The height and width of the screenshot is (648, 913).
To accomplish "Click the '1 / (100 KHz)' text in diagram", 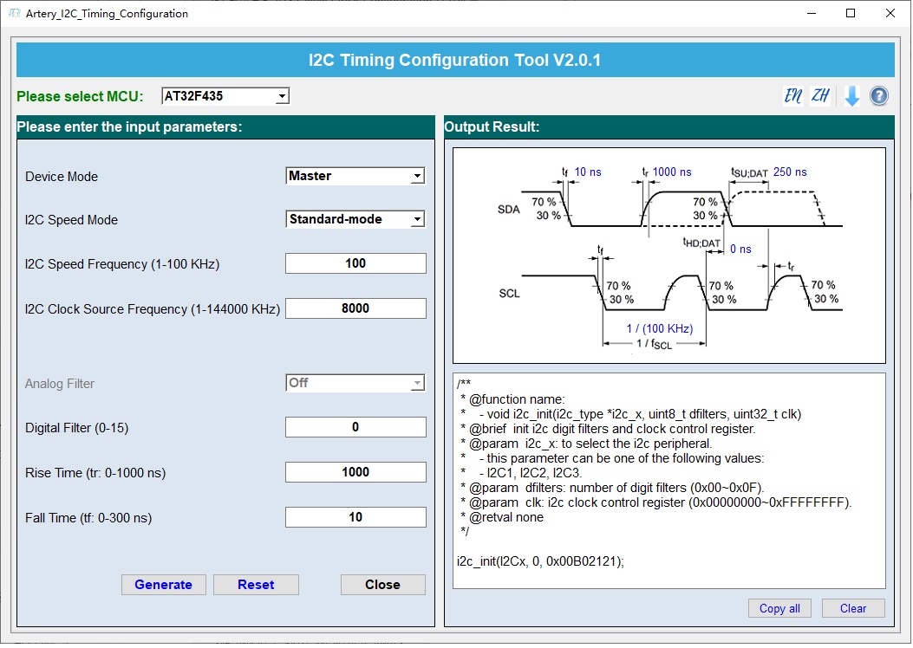I will pyautogui.click(x=660, y=328).
